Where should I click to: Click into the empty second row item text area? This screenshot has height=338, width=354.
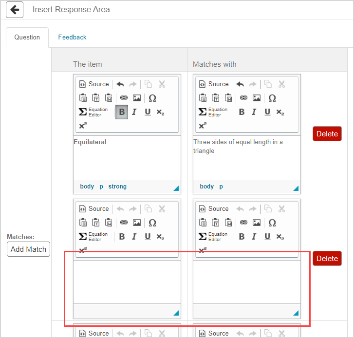[x=127, y=282]
